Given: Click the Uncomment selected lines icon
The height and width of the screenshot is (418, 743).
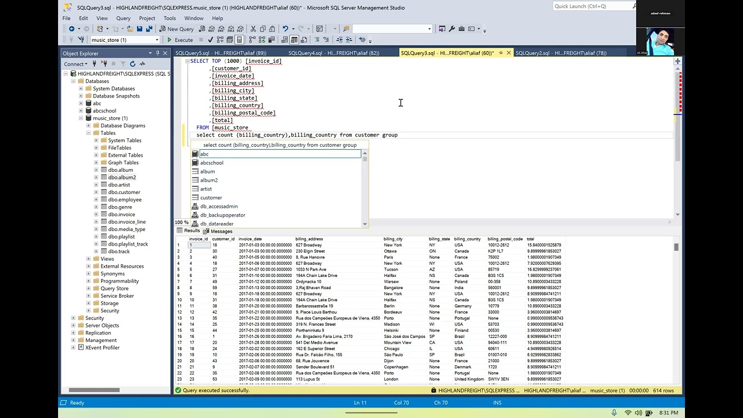Looking at the screenshot, I should click(x=326, y=39).
